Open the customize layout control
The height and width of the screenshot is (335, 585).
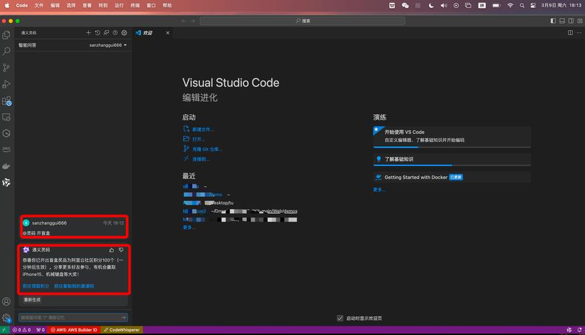[x=580, y=21]
